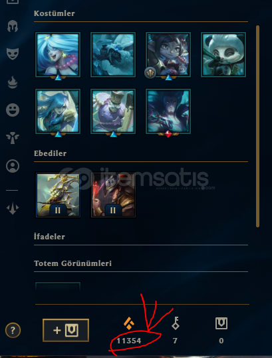This screenshot has height=358, width=272.
Task: Click the chest count icon showing 0
Action: [221, 323]
